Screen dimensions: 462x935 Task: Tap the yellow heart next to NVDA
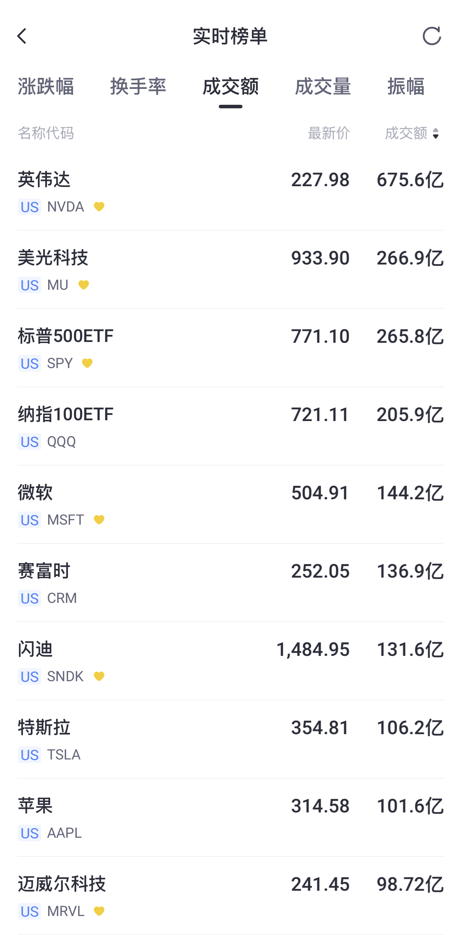[x=99, y=206]
